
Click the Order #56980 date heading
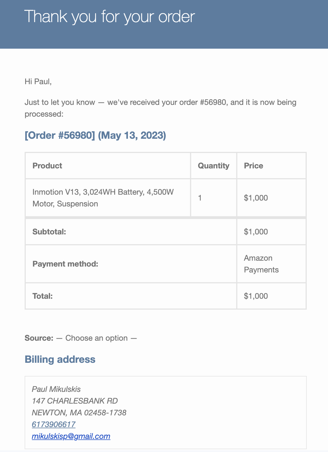point(95,135)
